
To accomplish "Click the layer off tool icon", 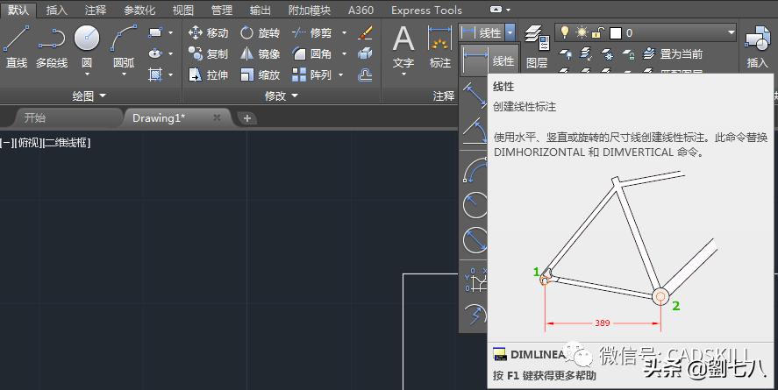I will pos(566,54).
